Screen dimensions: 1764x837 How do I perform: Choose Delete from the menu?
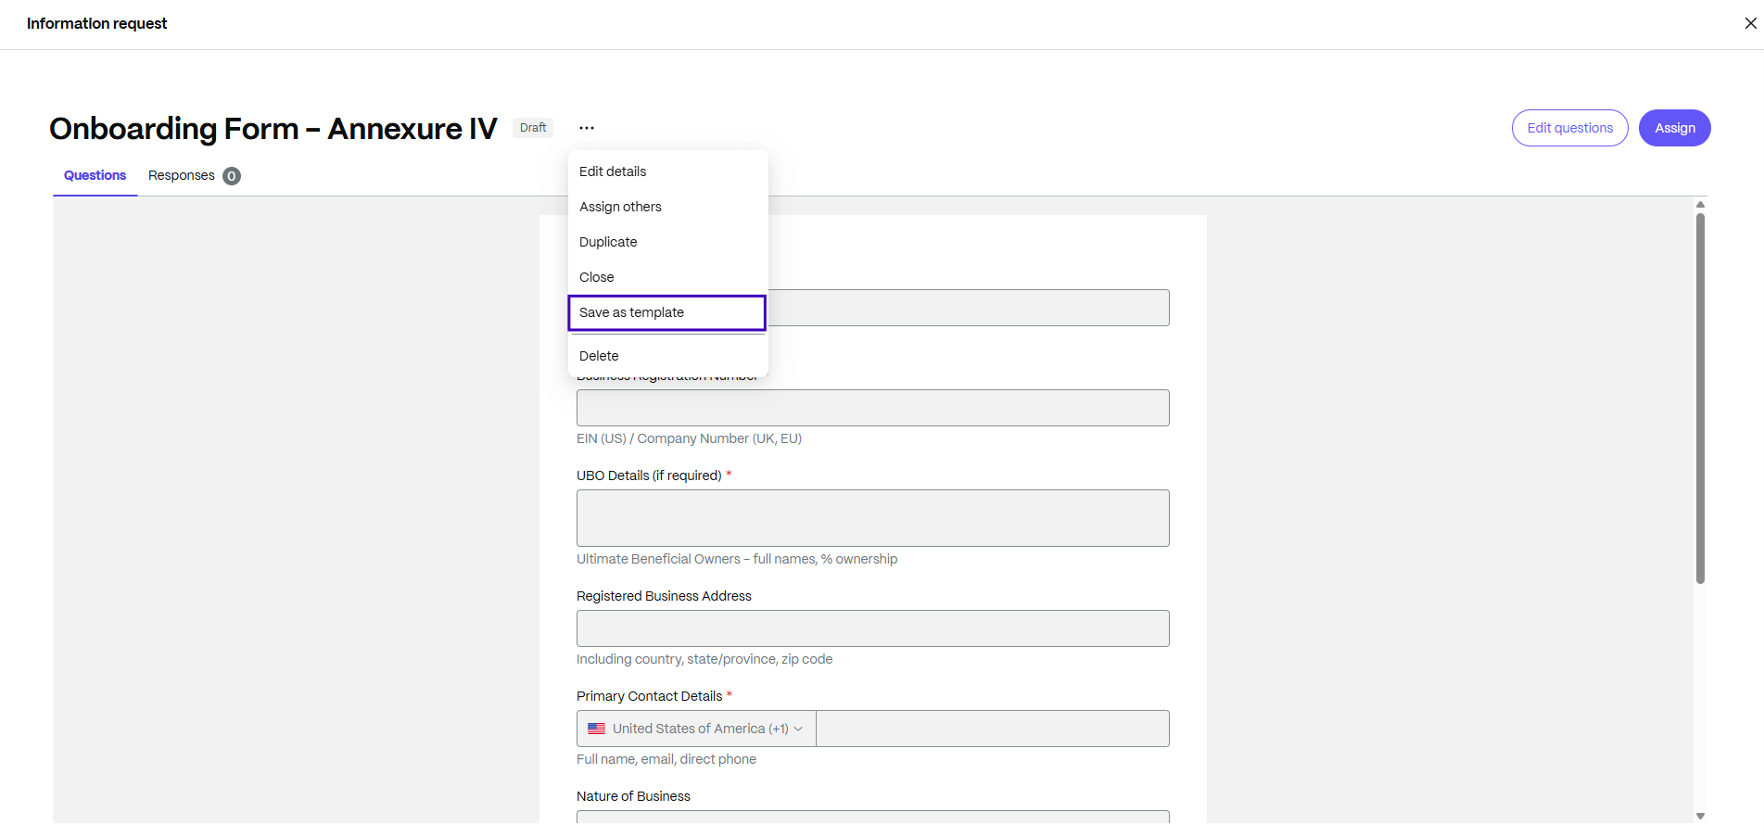599,355
